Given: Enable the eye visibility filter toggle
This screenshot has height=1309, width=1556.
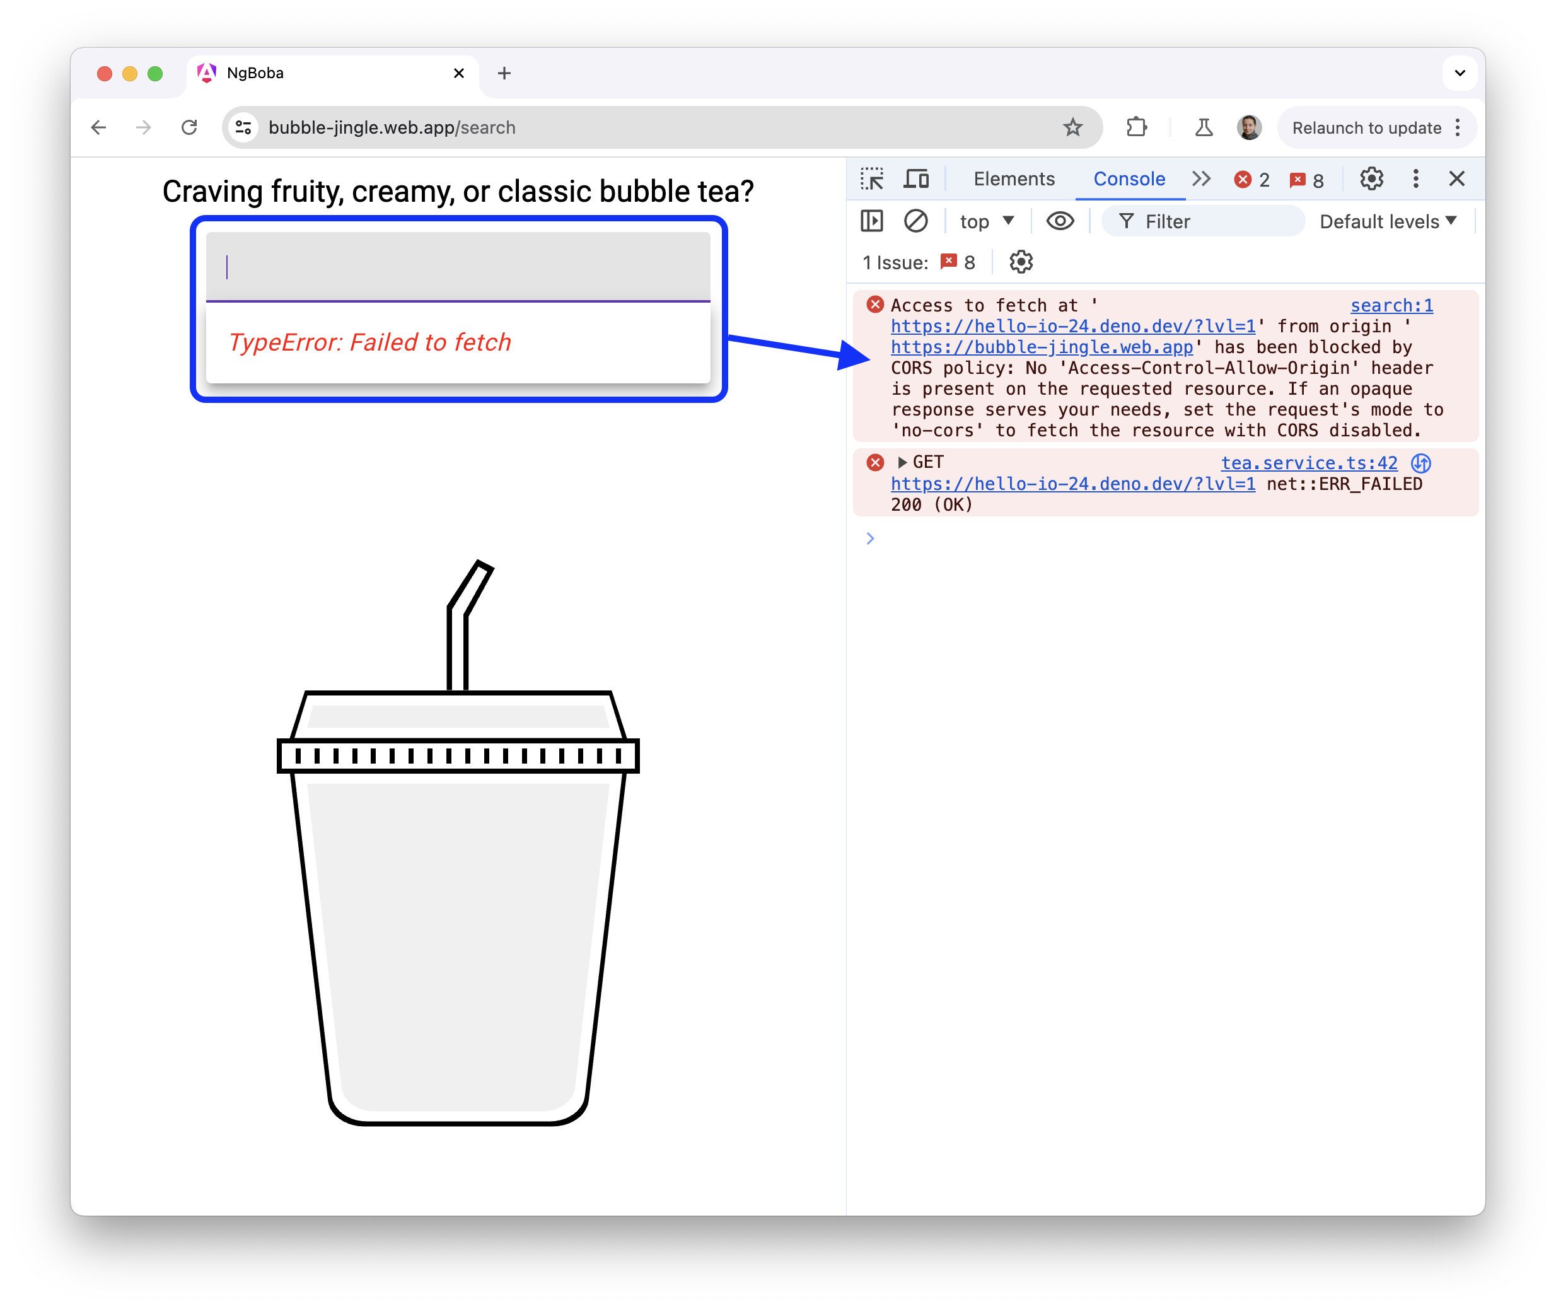Looking at the screenshot, I should pyautogui.click(x=1059, y=221).
